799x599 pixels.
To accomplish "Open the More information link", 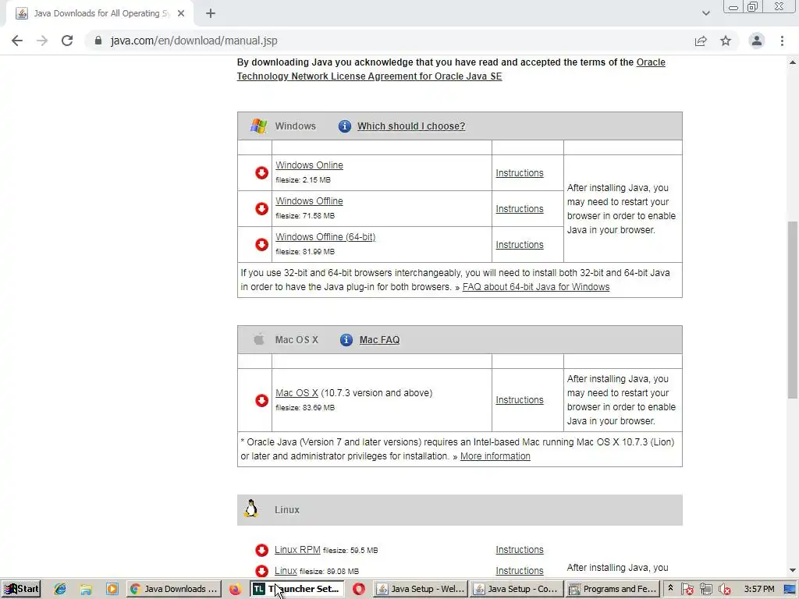I will (x=495, y=455).
